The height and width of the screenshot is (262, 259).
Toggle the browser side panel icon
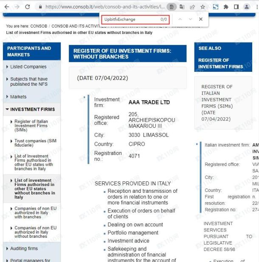[x=236, y=7]
